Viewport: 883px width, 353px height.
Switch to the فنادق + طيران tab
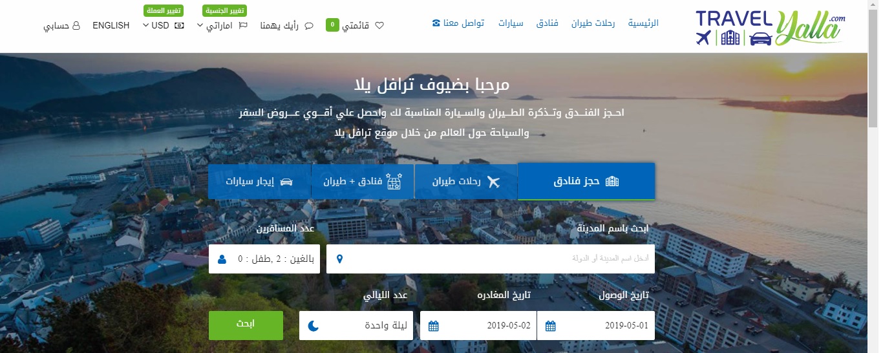363,182
